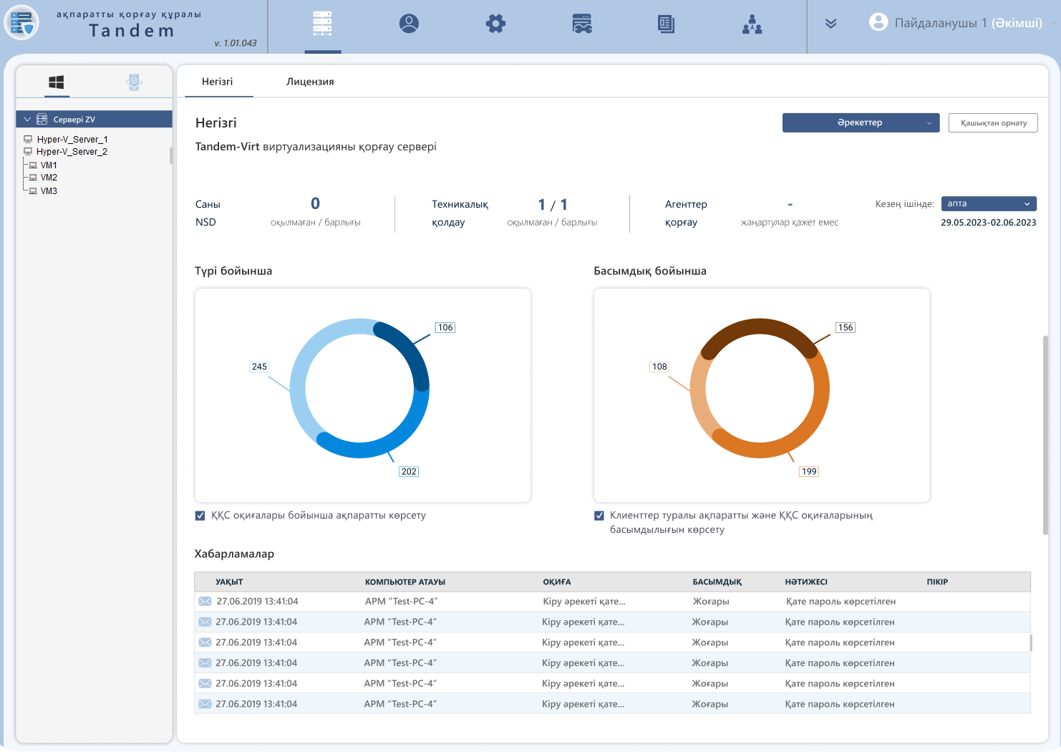Click the server connection icon in top bar

[x=582, y=24]
